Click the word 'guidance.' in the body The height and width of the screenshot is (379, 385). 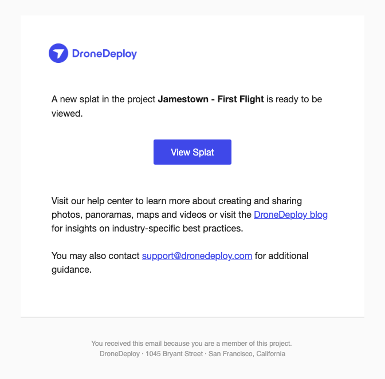[x=72, y=269]
